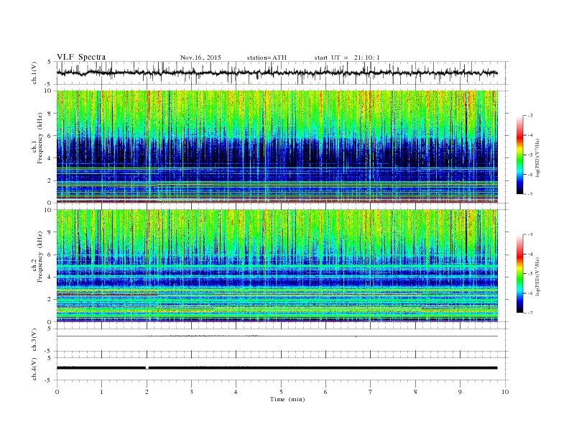The height and width of the screenshot is (440, 569).
Task: Click time-axis tick label "10"
Action: click(x=505, y=392)
